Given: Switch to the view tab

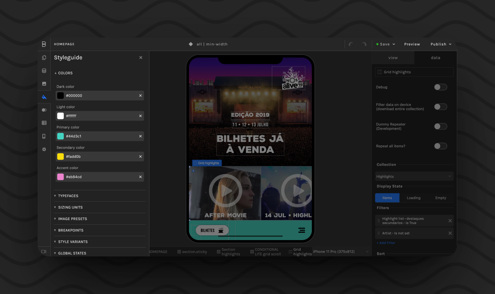Looking at the screenshot, I should click(x=393, y=58).
